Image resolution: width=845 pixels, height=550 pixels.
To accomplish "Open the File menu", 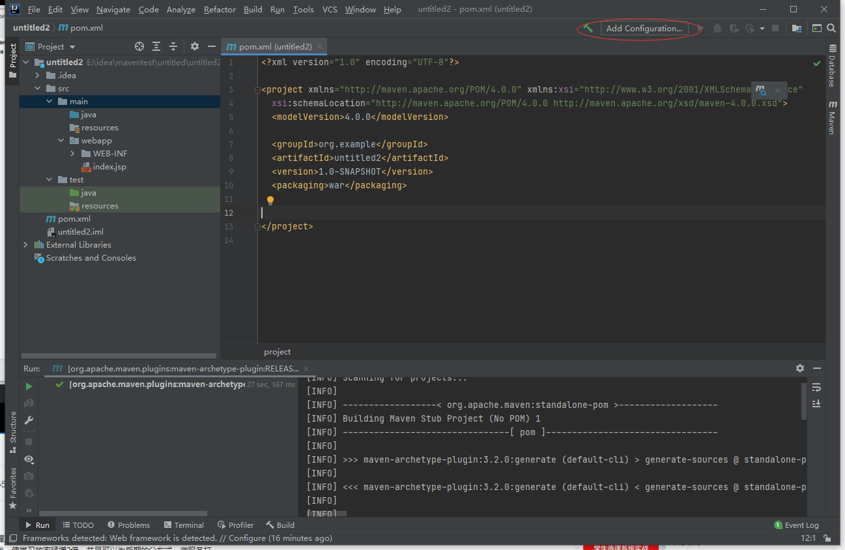I will [x=34, y=9].
